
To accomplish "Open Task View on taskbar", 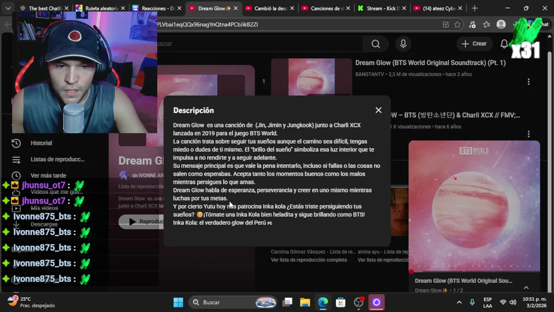I will pyautogui.click(x=287, y=302).
